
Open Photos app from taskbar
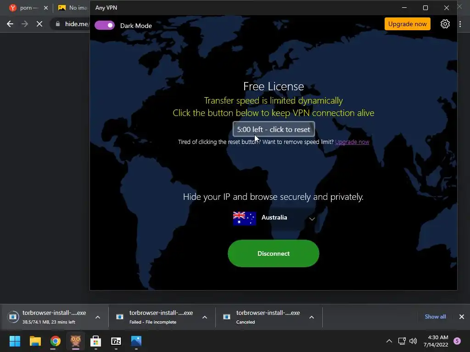pyautogui.click(x=136, y=341)
